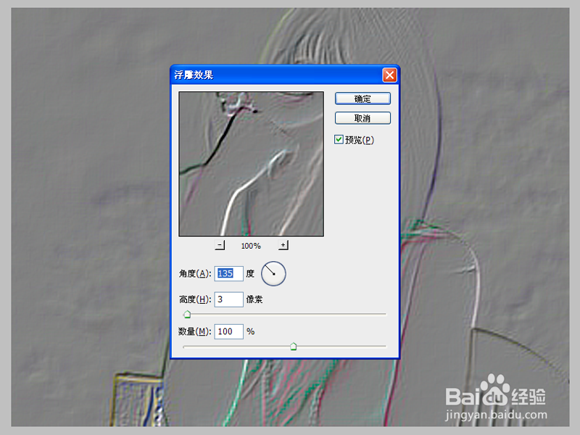Zoom out preview with minus button

pyautogui.click(x=220, y=245)
